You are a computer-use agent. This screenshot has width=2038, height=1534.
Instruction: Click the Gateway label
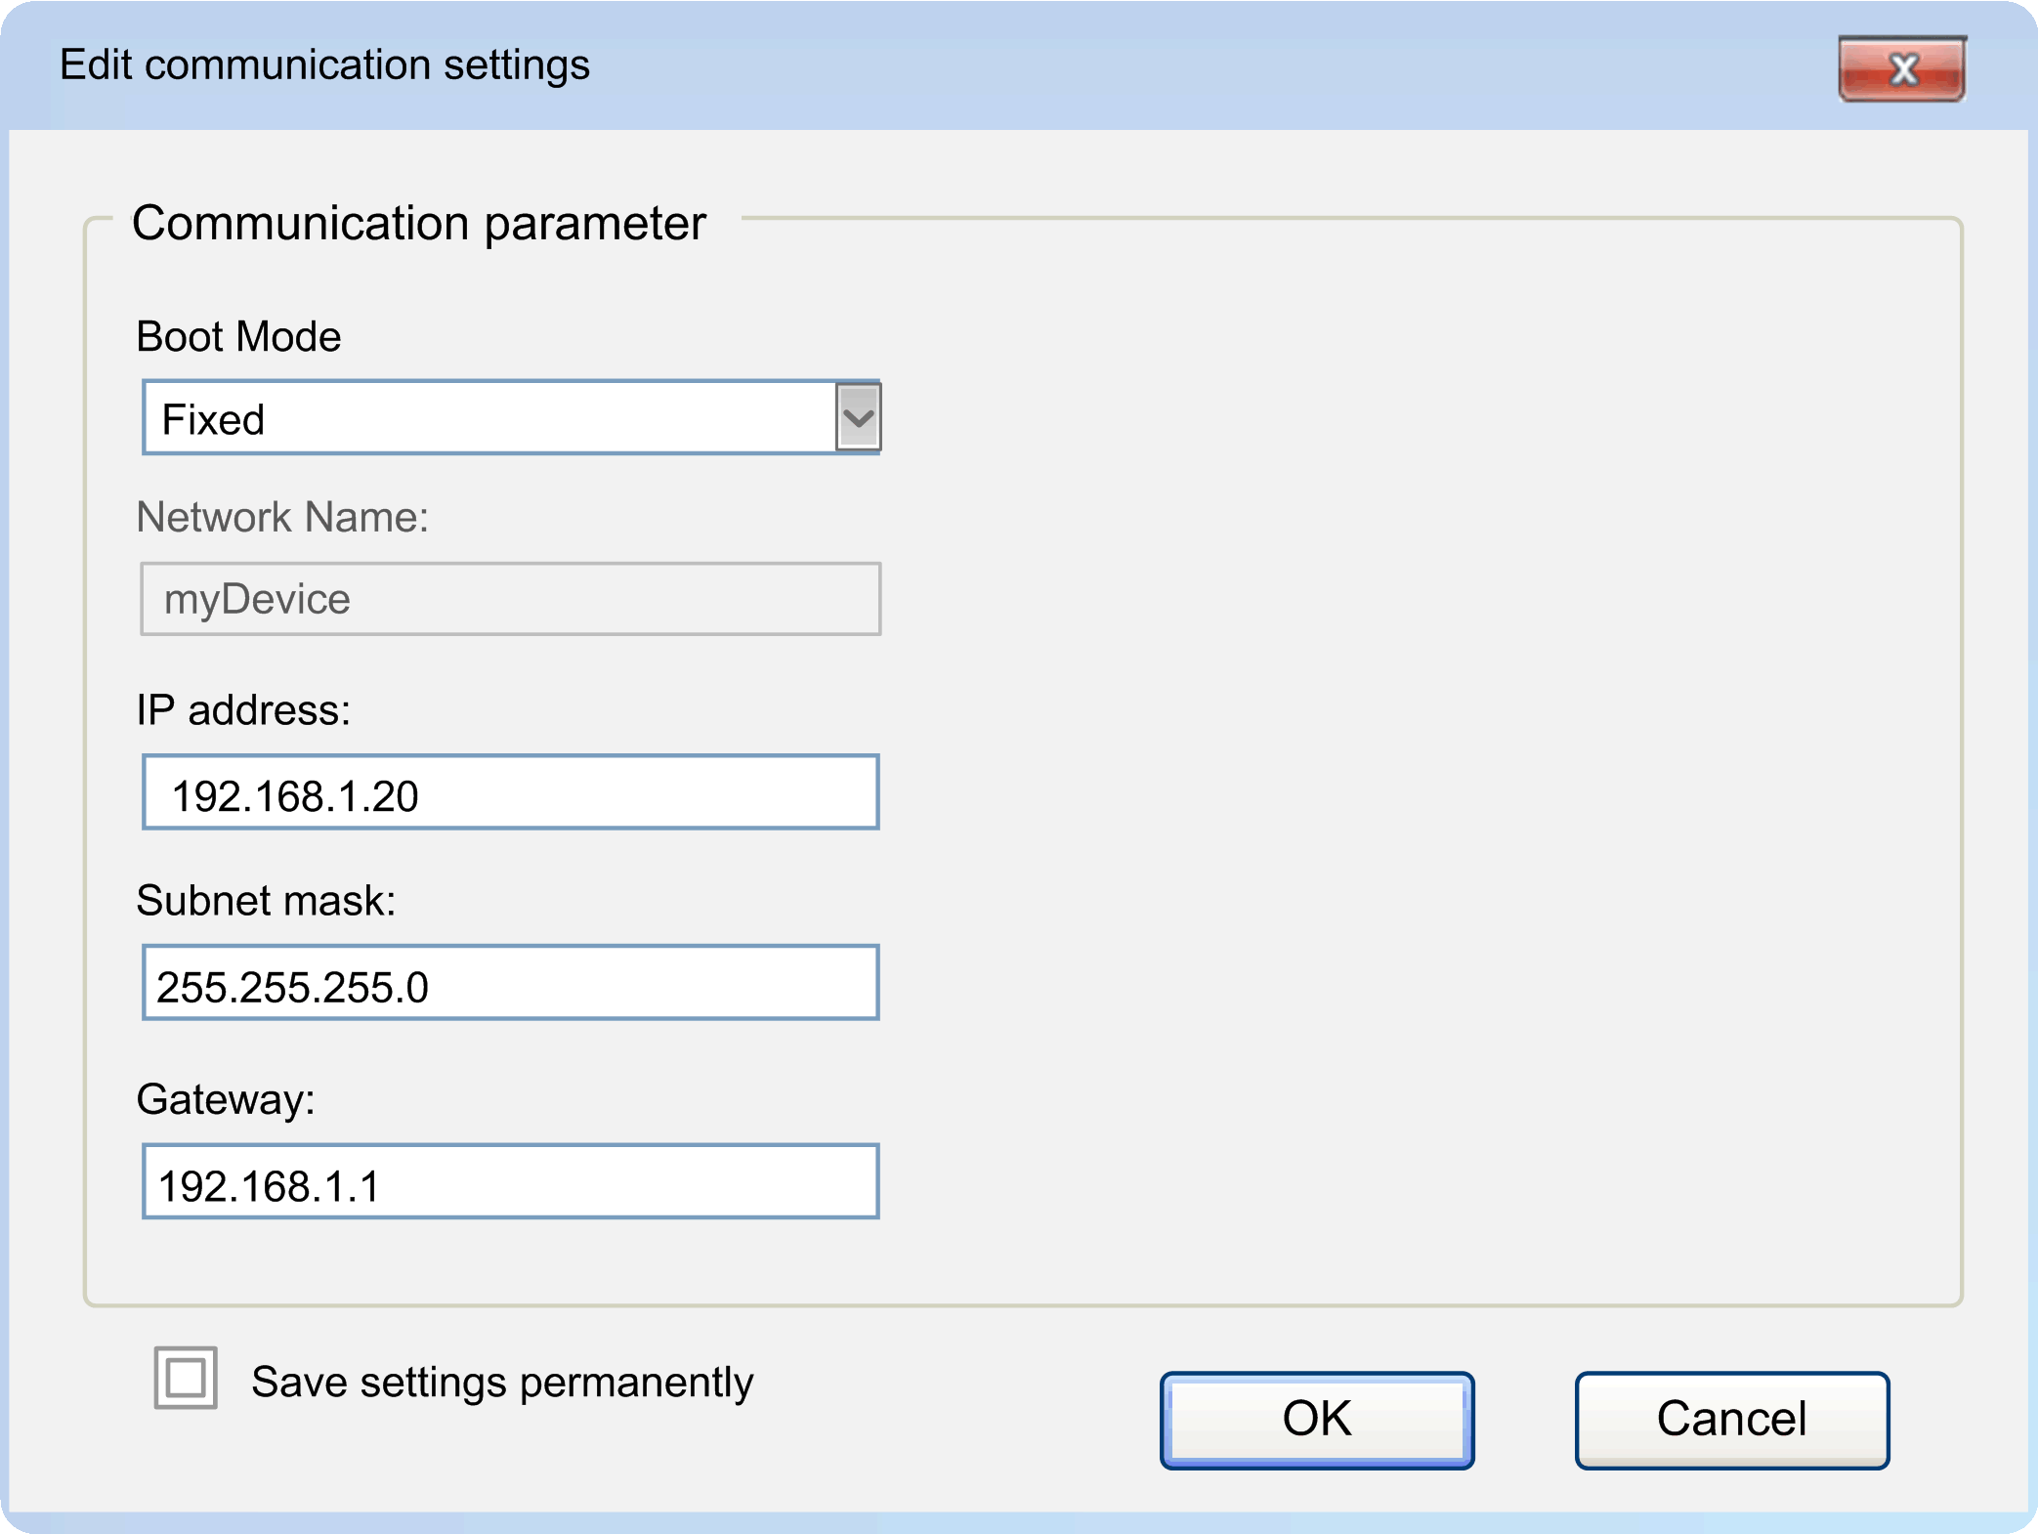point(226,1100)
